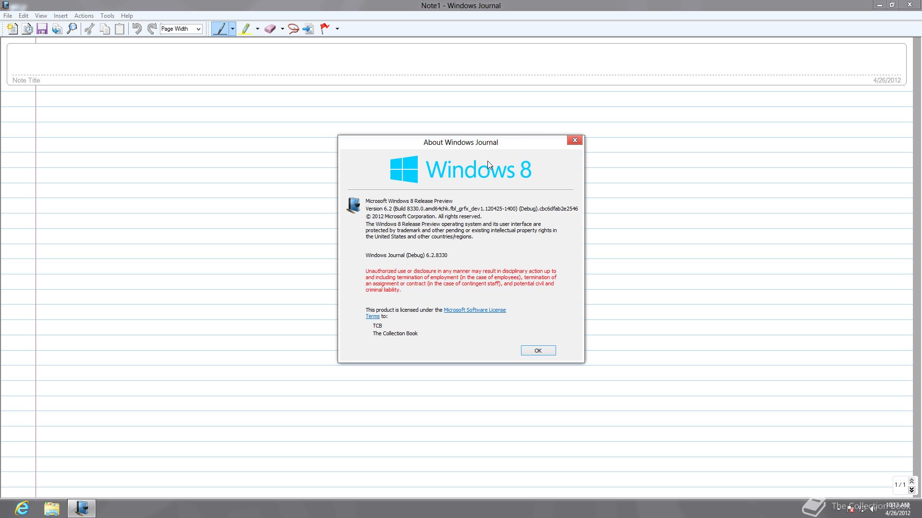This screenshot has height=518, width=922.
Task: Open the Insert menu
Action: click(61, 16)
